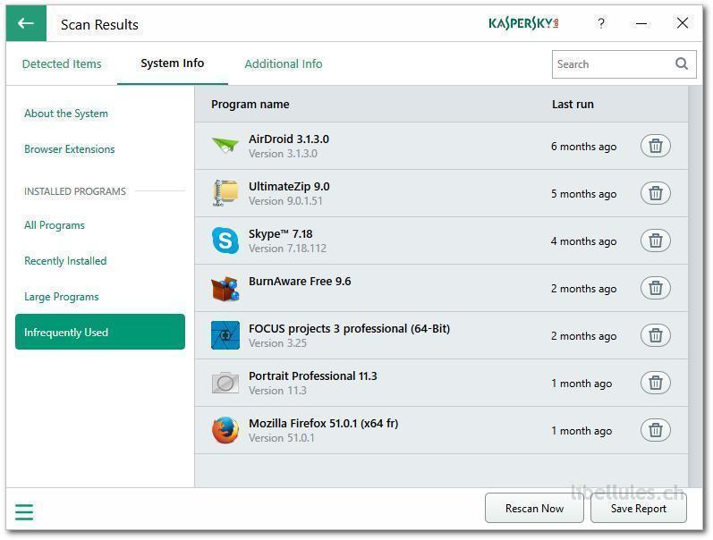Click the search magnifier icon
Image resolution: width=713 pixels, height=540 pixels.
681,63
